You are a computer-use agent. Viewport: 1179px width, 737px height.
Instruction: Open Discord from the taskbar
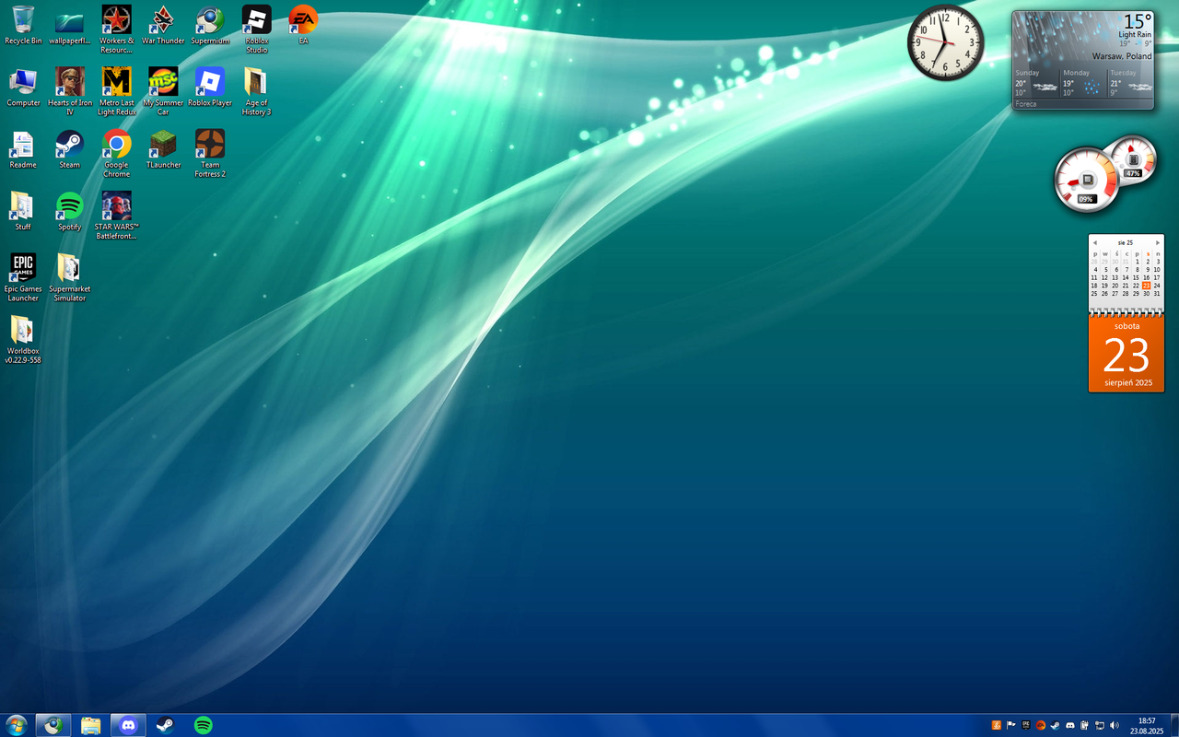tap(128, 725)
